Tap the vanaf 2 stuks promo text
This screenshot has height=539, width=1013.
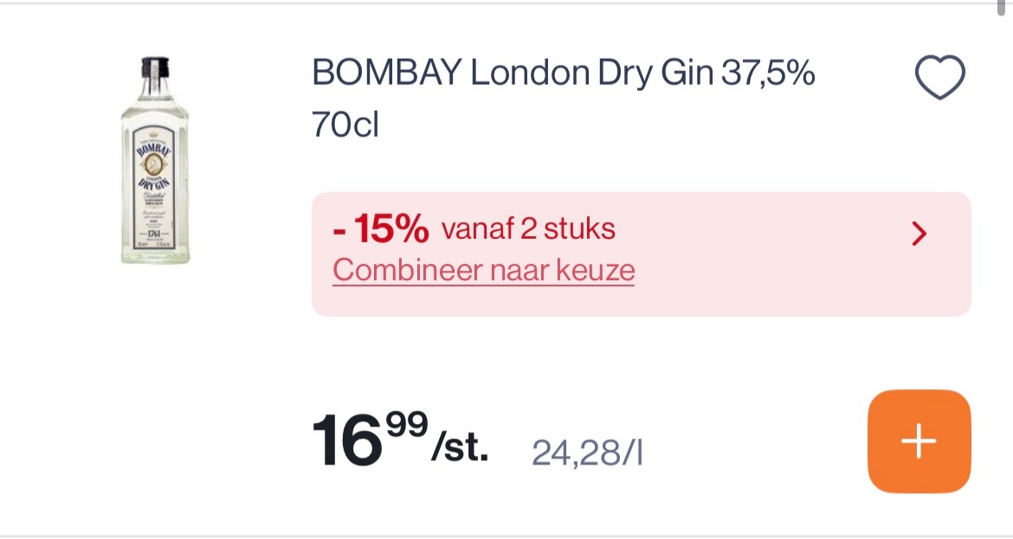(x=528, y=229)
